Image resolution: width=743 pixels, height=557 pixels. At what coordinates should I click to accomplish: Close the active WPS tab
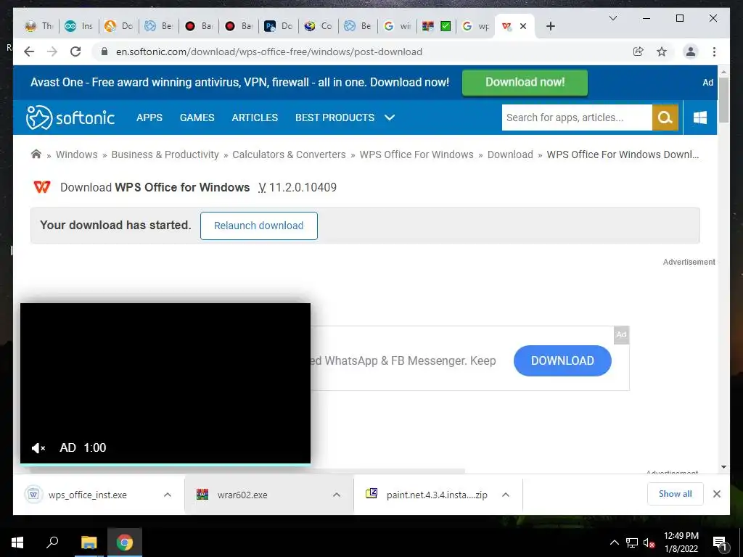pos(522,26)
